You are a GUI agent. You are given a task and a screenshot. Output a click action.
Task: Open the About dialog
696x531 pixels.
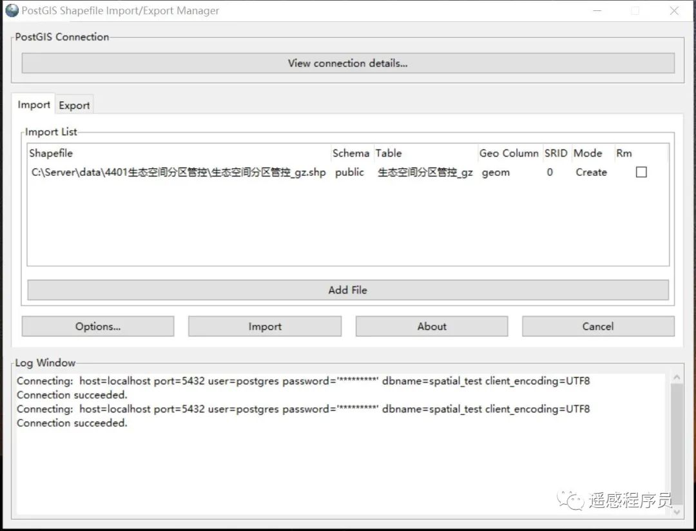(432, 326)
